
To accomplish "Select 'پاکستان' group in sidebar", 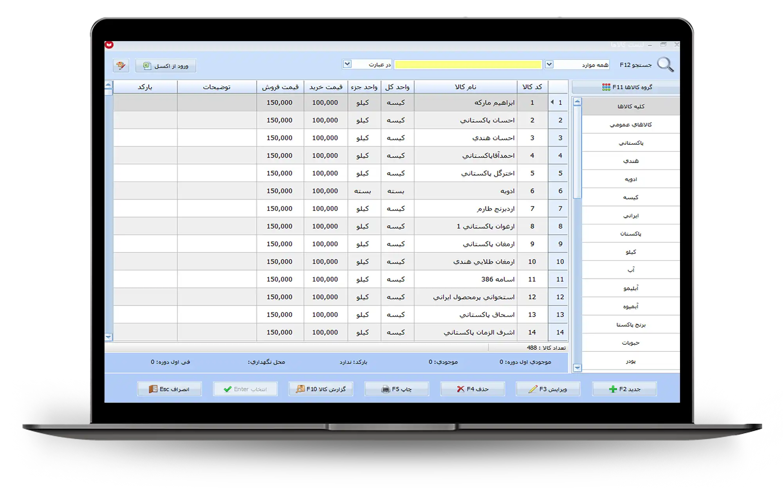I will pyautogui.click(x=631, y=234).
